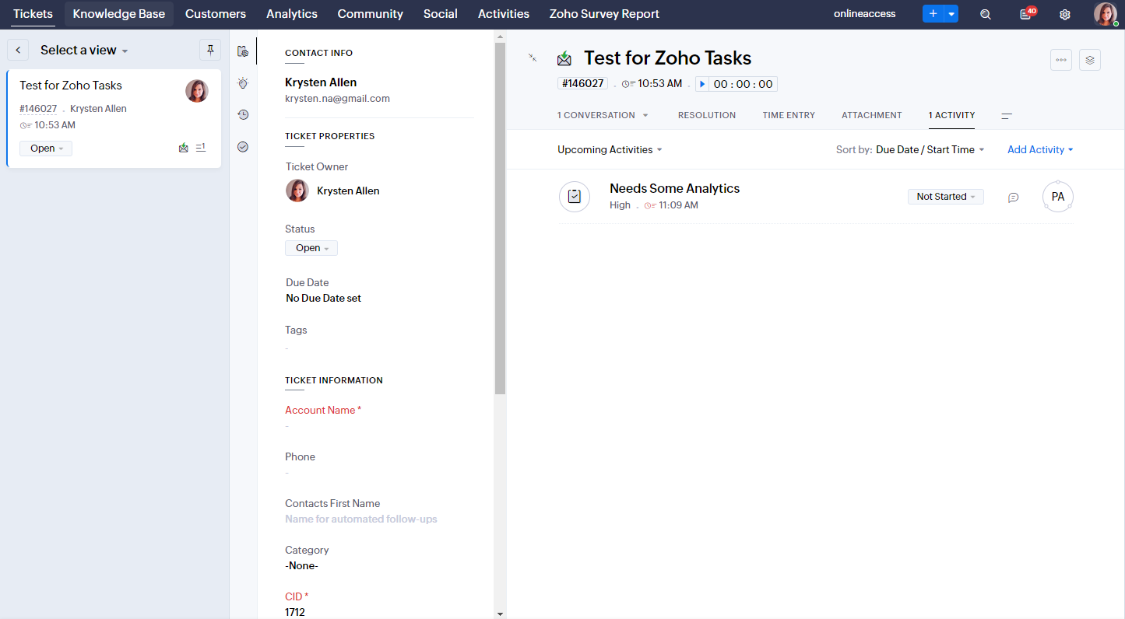Pin the ticket list view panel
The image size is (1125, 619).
(210, 50)
